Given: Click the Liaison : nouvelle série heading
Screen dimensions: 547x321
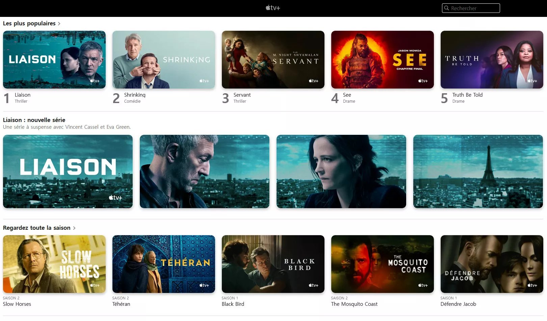Looking at the screenshot, I should pos(34,120).
